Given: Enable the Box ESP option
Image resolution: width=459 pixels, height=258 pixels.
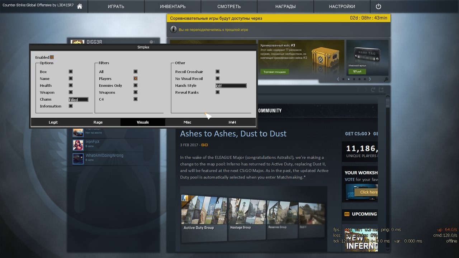Looking at the screenshot, I should [x=71, y=72].
